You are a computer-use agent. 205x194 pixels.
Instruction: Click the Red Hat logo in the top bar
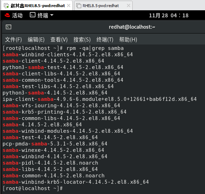click(x=7, y=15)
